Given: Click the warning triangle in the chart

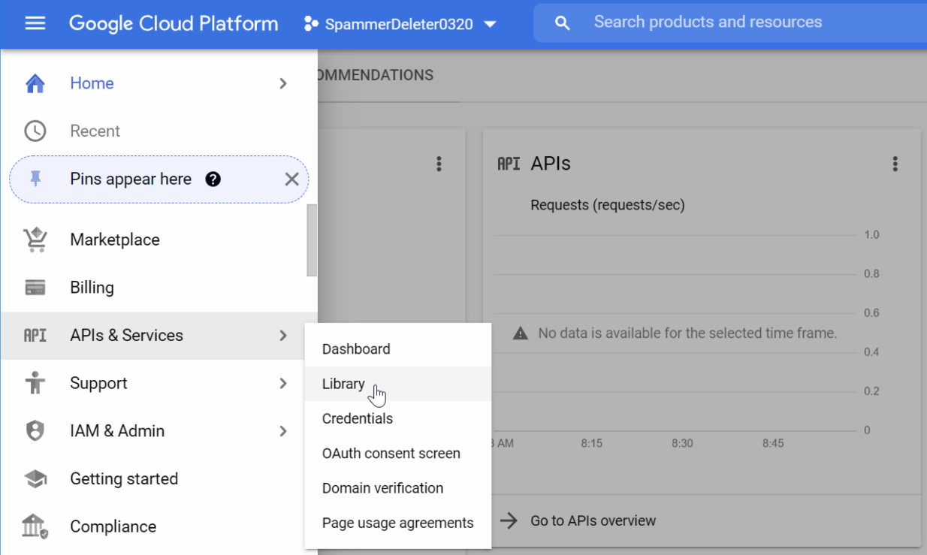Looking at the screenshot, I should pos(520,333).
